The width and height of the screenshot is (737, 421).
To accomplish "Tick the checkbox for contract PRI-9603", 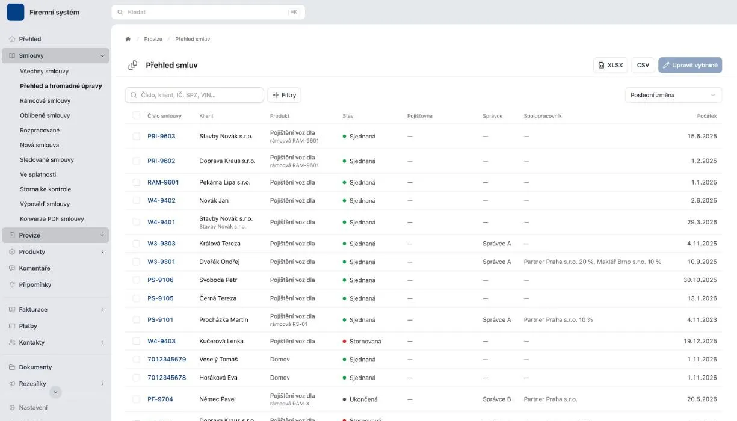I will click(136, 136).
